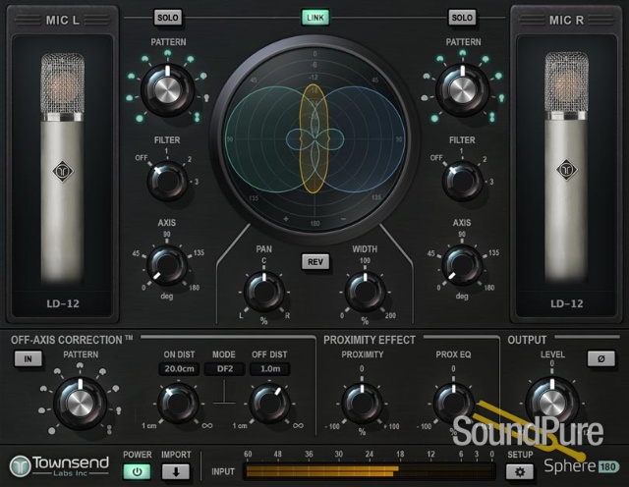Click the Mic L AXIS knob
This screenshot has width=629, height=487.
167,265
